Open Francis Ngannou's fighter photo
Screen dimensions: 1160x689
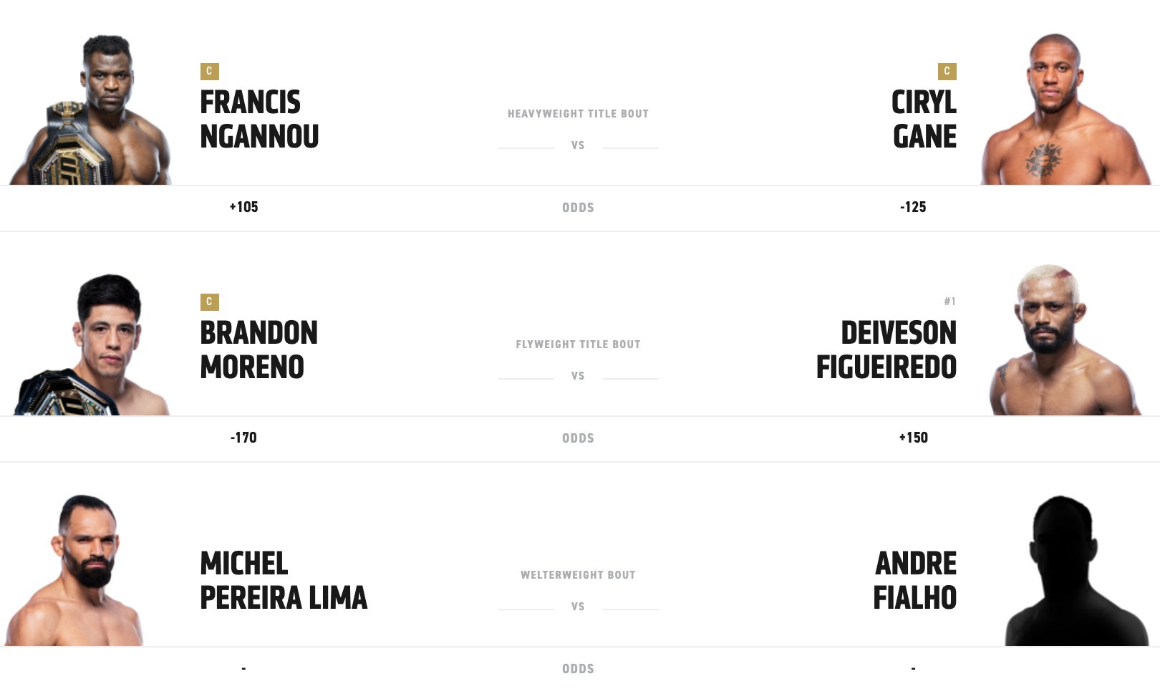point(93,111)
